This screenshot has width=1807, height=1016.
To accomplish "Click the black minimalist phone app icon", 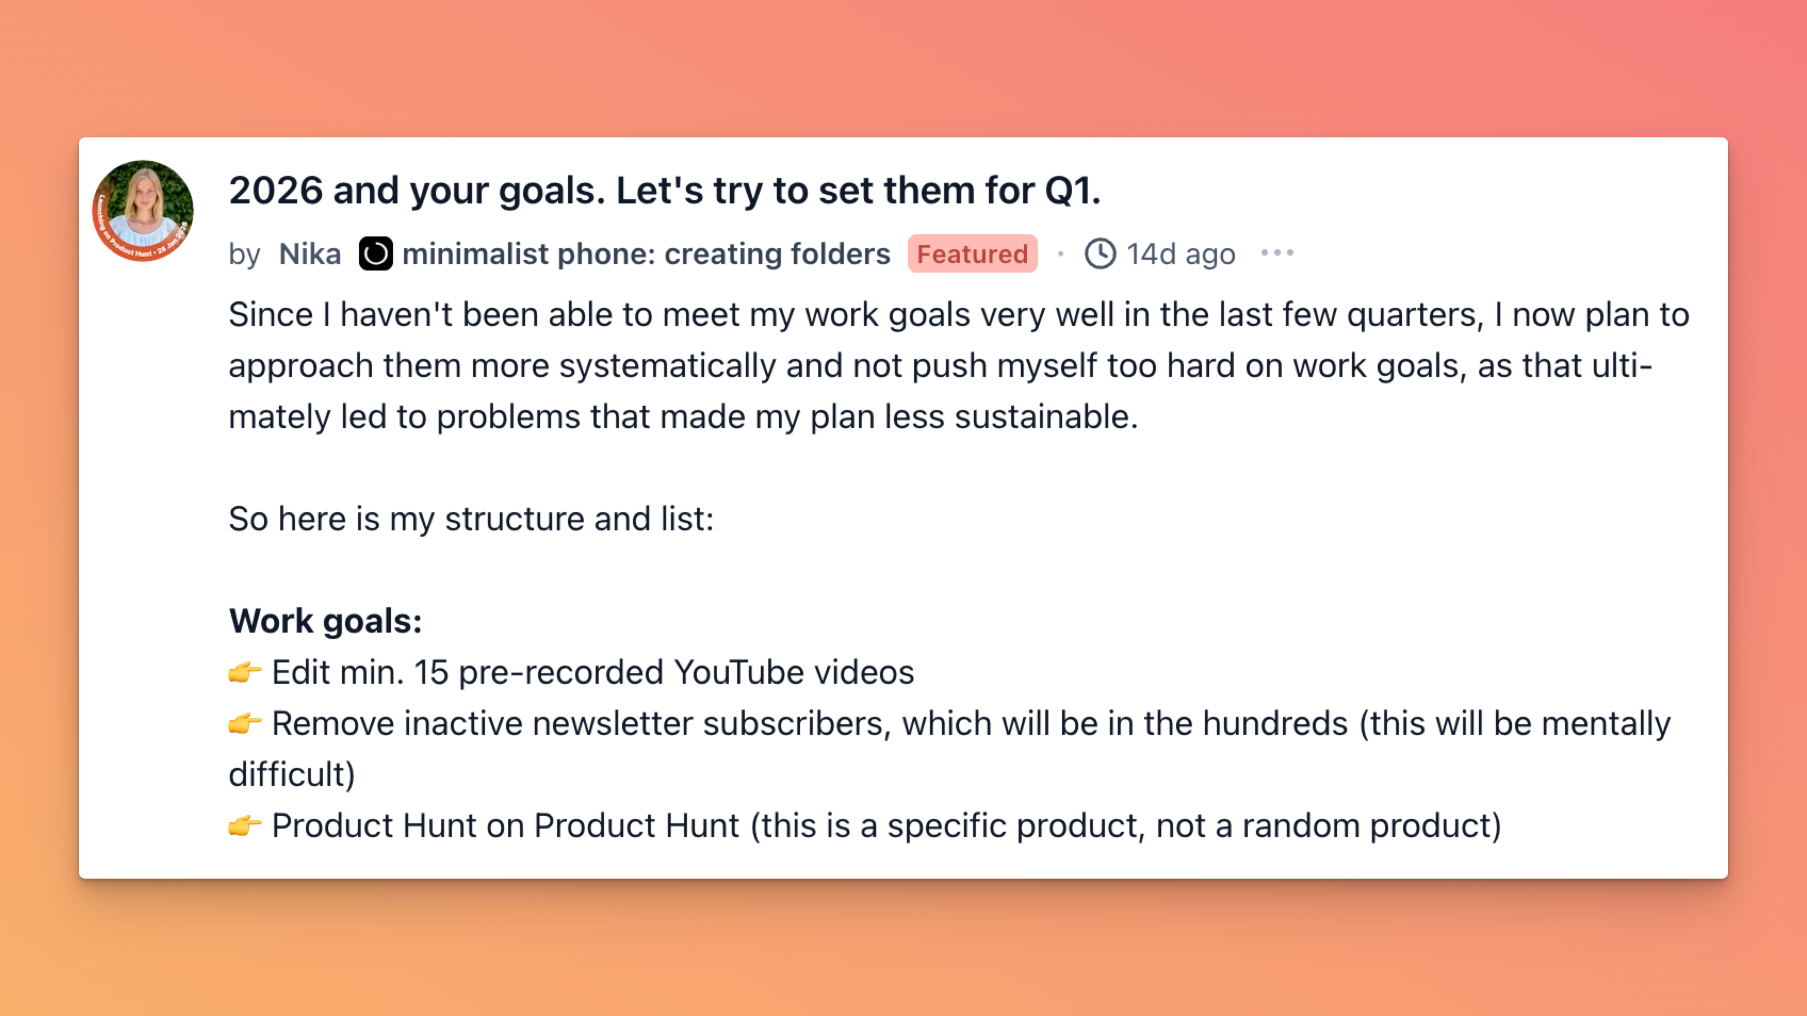I will (375, 254).
